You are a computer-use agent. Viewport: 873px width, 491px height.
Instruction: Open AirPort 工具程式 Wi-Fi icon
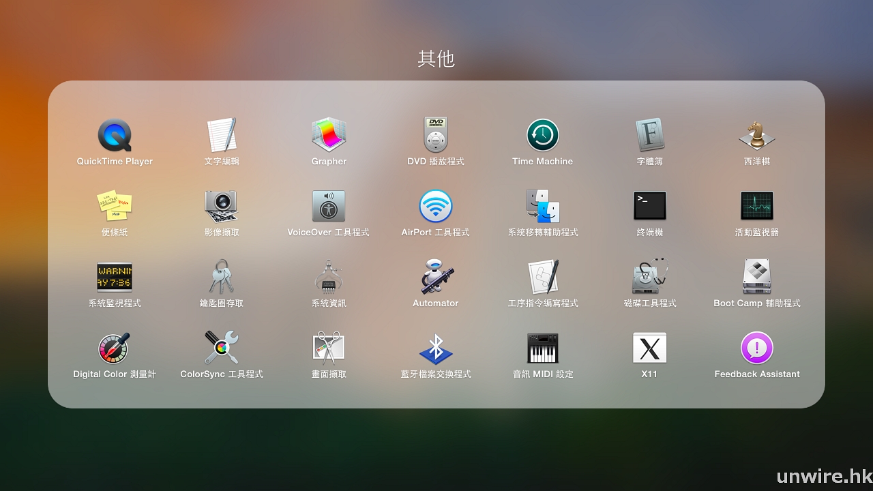coord(435,206)
